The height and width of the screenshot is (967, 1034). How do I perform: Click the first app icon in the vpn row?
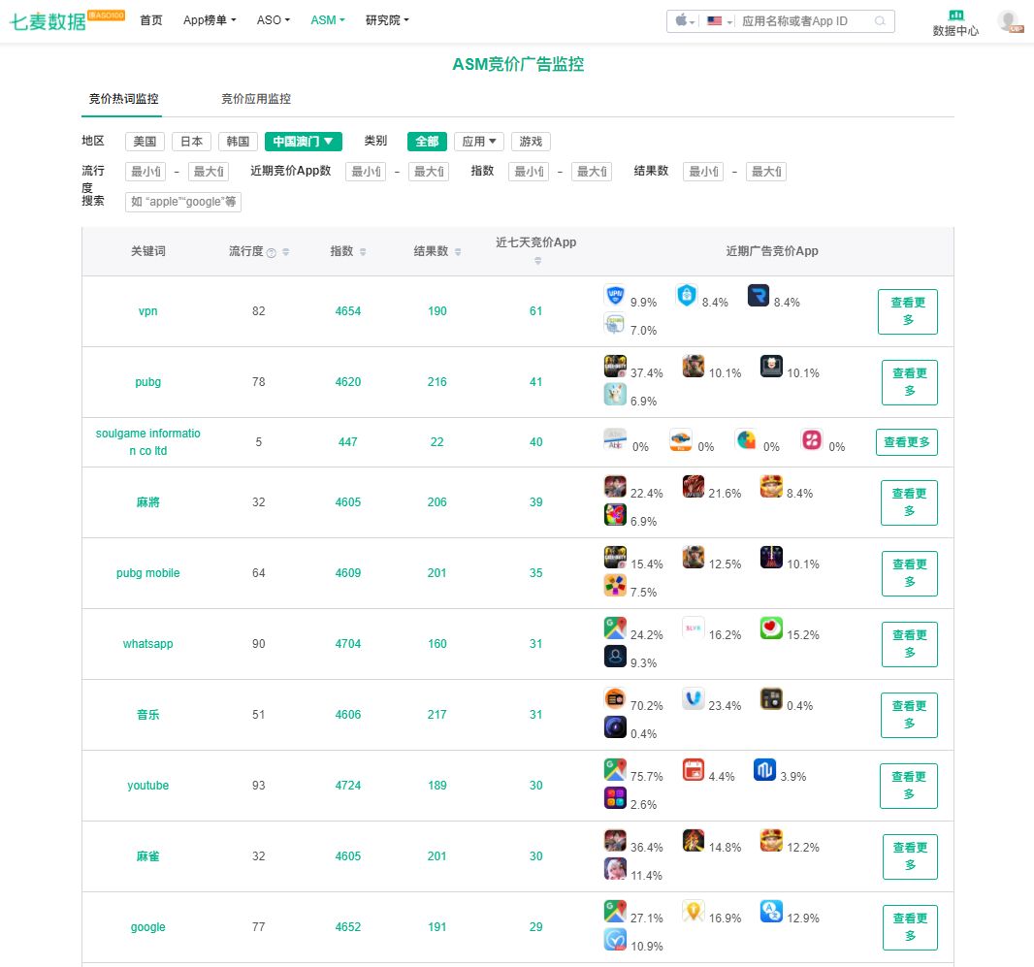coord(615,297)
